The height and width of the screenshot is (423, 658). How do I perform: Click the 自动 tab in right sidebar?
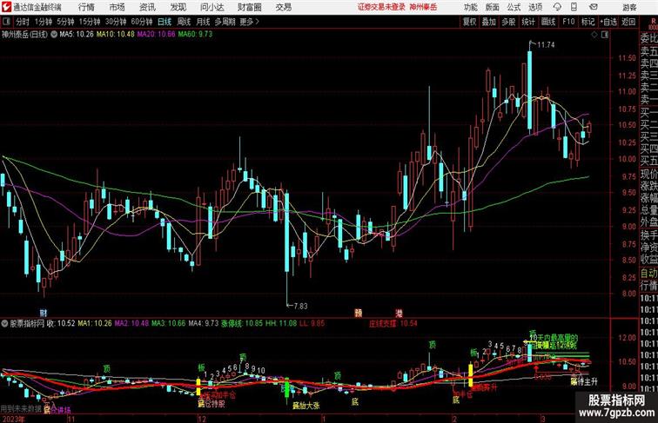pyautogui.click(x=648, y=273)
